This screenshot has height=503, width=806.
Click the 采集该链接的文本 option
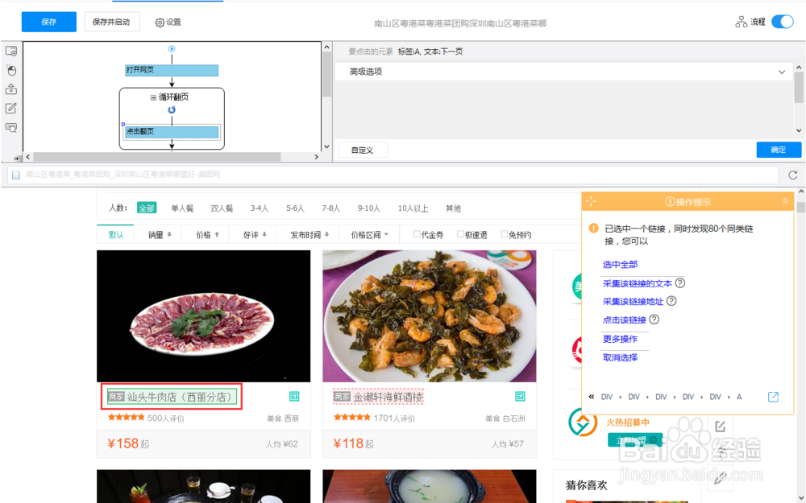(638, 283)
